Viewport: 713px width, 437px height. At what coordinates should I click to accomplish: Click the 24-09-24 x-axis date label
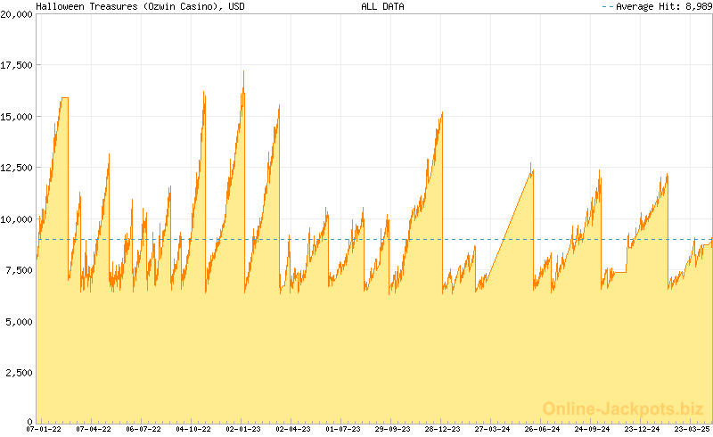pos(593,429)
